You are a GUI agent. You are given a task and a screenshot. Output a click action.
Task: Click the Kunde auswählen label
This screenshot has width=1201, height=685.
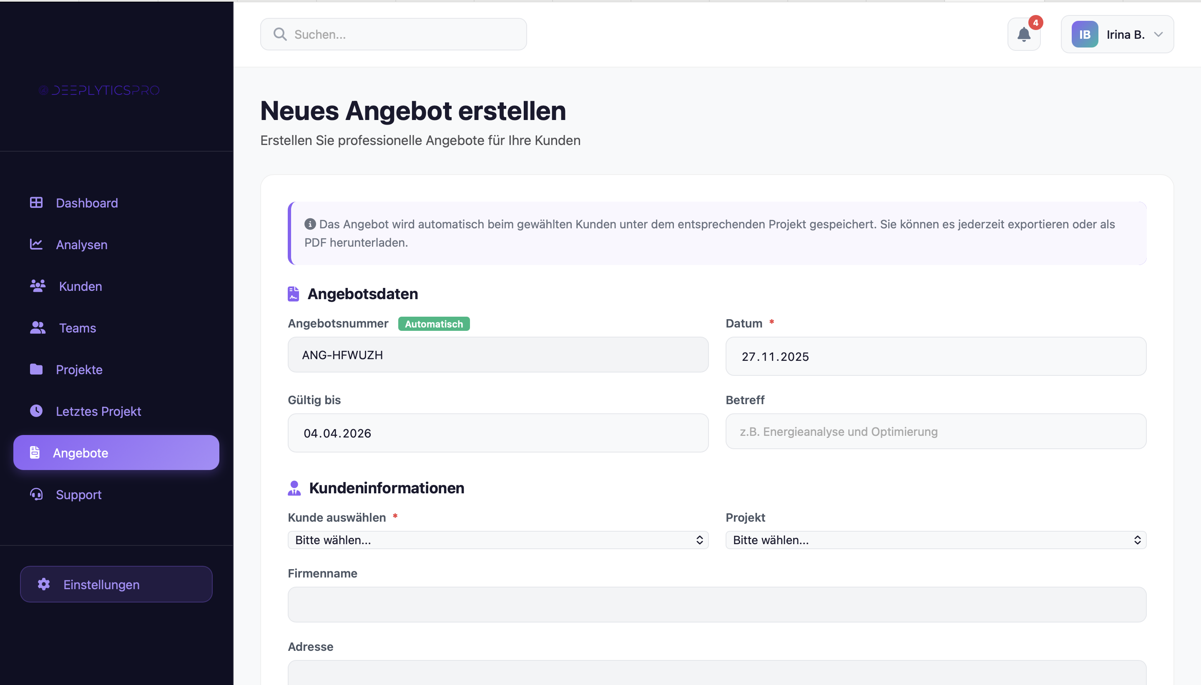pos(337,517)
